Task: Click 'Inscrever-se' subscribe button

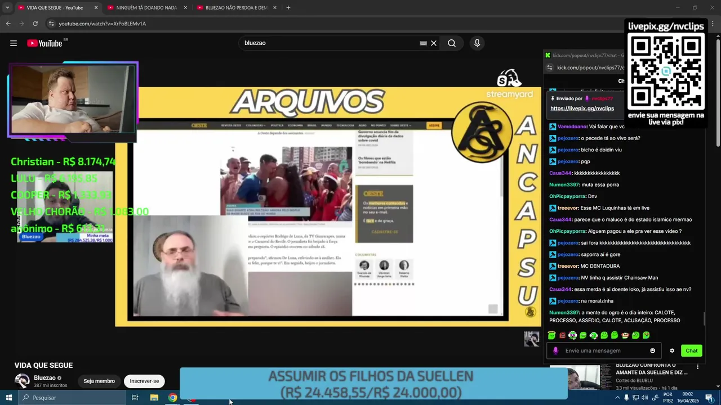Action: pyautogui.click(x=144, y=381)
